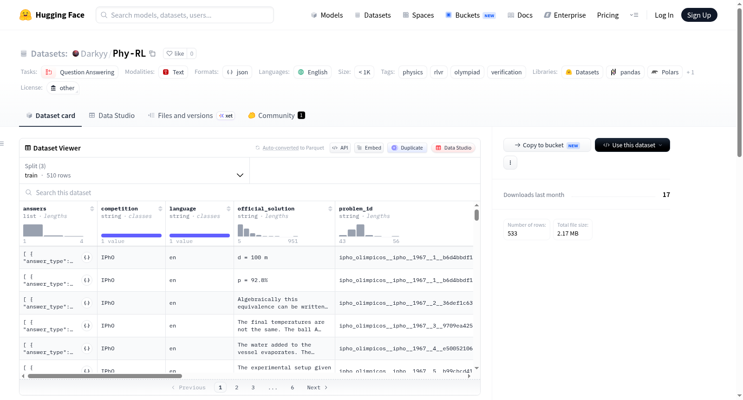743x400 pixels.
Task: Go to Spaces in the top navigation
Action: click(x=418, y=15)
